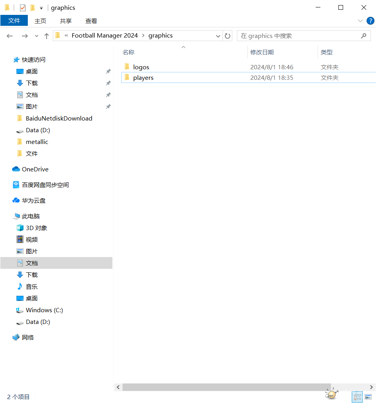The width and height of the screenshot is (376, 403).
Task: Select OneDrive in the navigation pane
Action: pos(35,169)
